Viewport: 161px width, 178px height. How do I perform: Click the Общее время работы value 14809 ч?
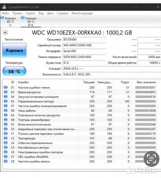tap(149, 63)
